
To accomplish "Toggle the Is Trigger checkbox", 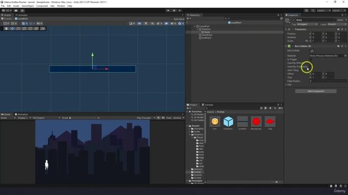I will [310, 60].
